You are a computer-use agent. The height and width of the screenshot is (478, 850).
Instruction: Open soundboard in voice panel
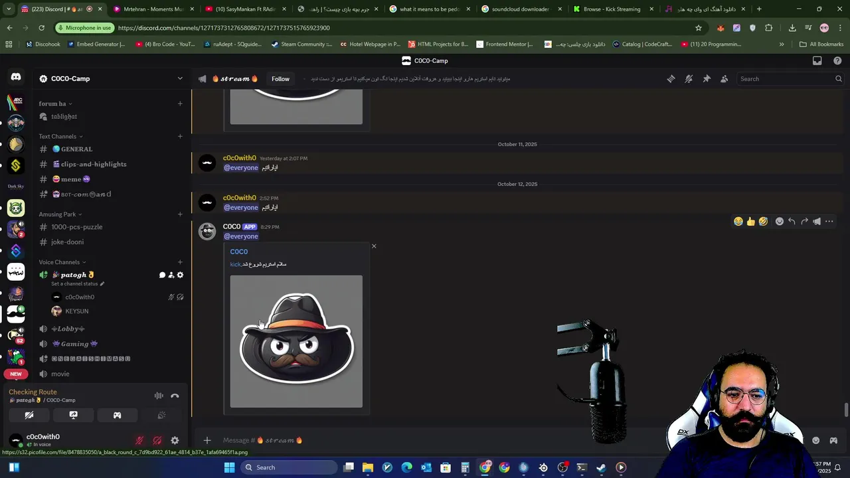tap(161, 415)
